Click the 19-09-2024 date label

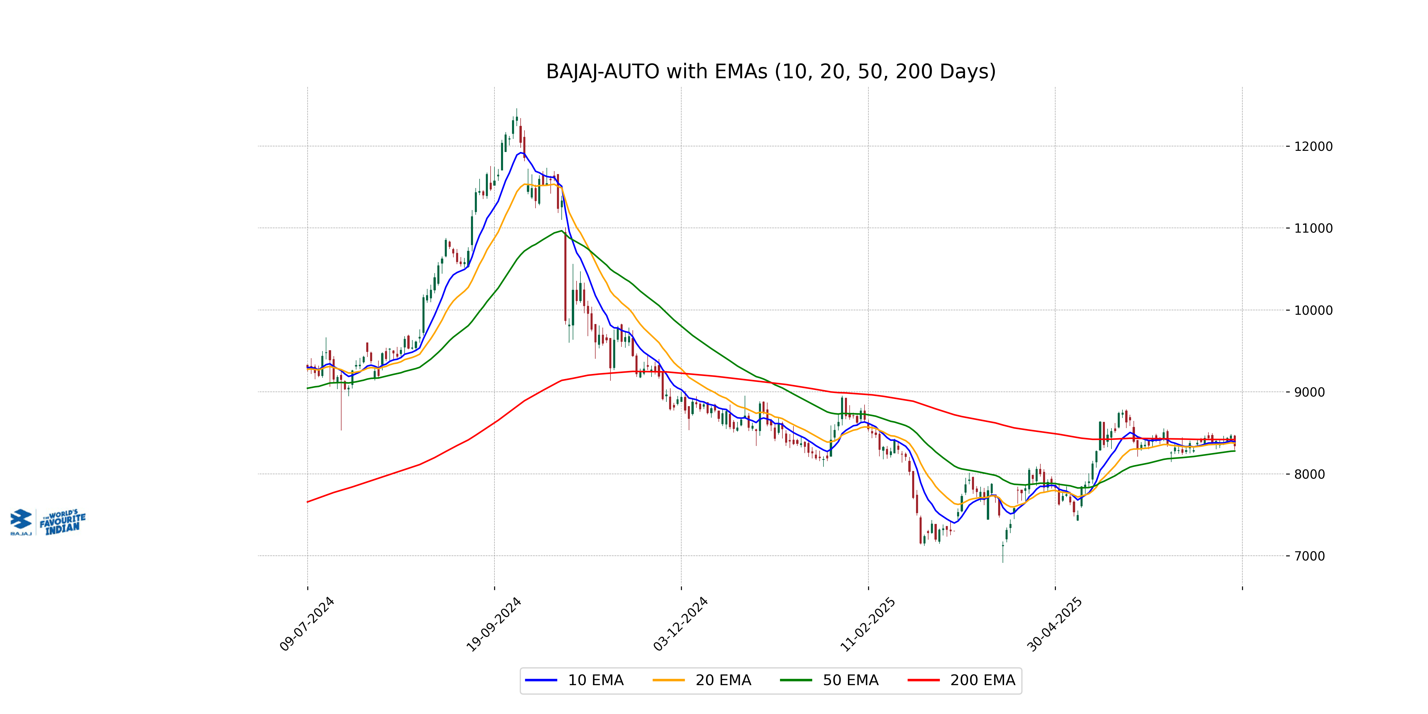(x=494, y=624)
